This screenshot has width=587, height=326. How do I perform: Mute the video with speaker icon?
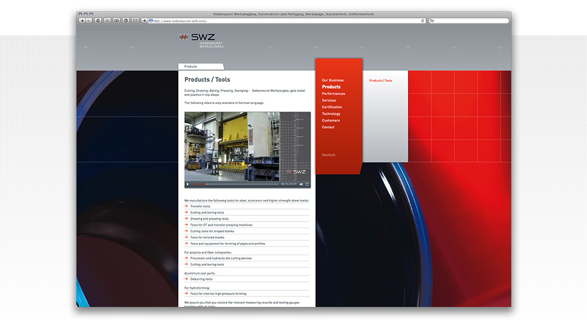301,184
